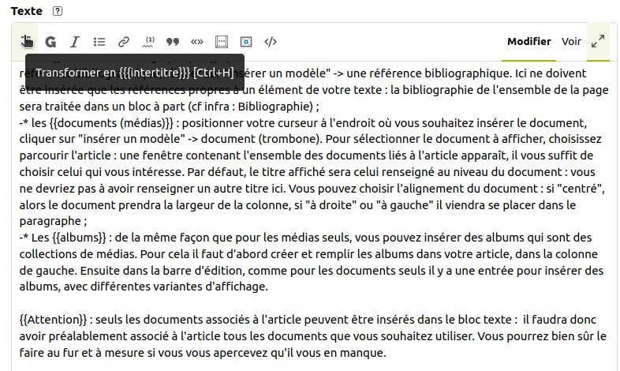Click the Texte field label
The width and height of the screenshot is (620, 371).
[x=28, y=11]
